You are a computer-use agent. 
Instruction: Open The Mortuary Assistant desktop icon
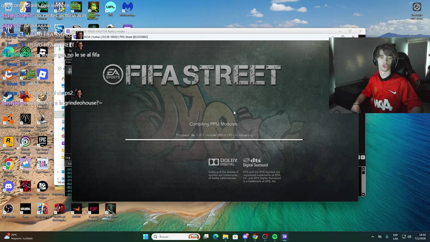[25, 122]
